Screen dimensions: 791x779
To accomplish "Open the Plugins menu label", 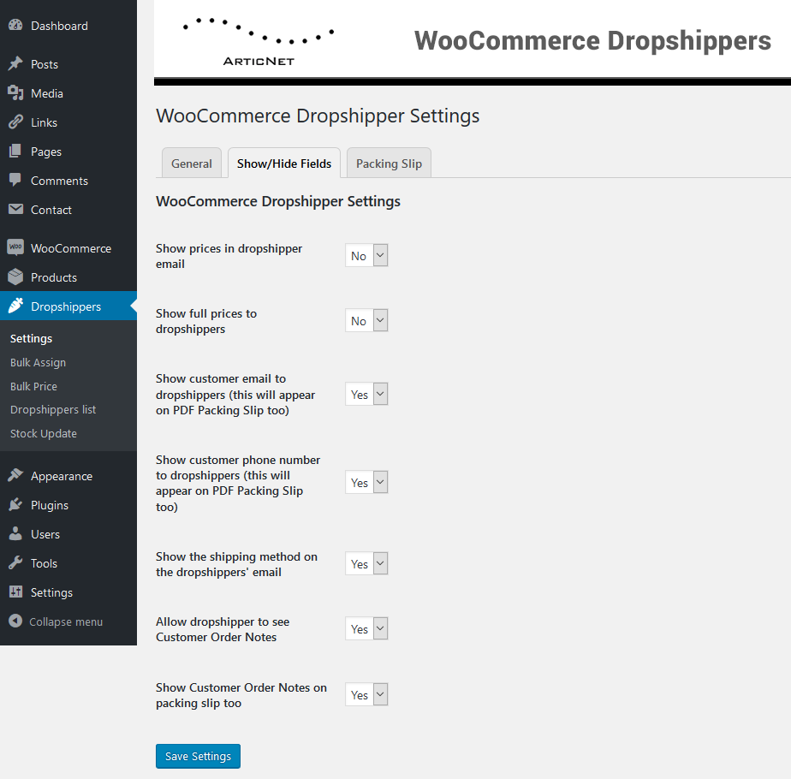I will click(x=50, y=506).
